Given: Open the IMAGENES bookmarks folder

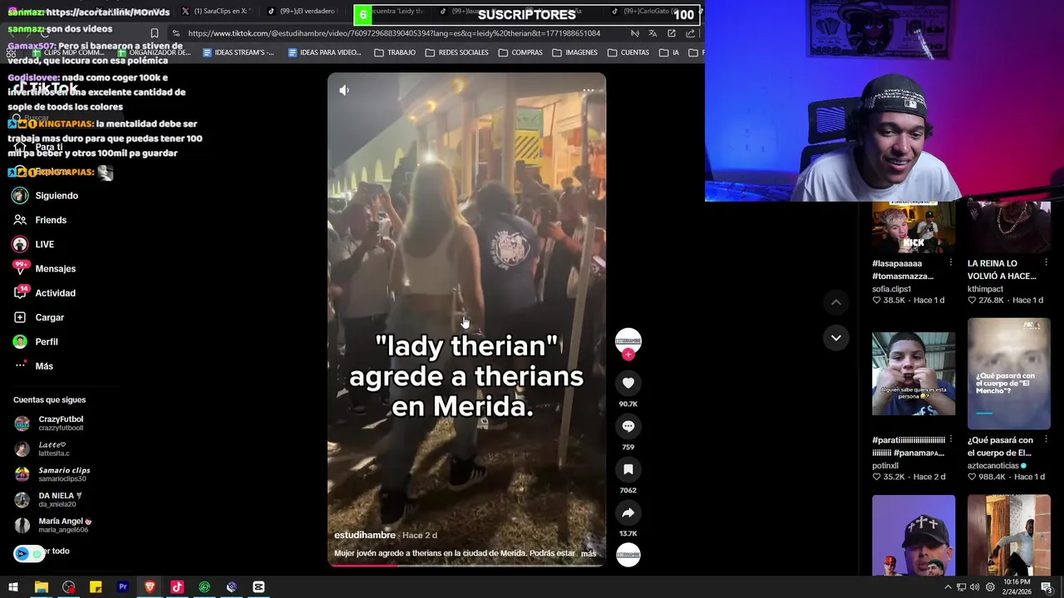Looking at the screenshot, I should tap(574, 52).
